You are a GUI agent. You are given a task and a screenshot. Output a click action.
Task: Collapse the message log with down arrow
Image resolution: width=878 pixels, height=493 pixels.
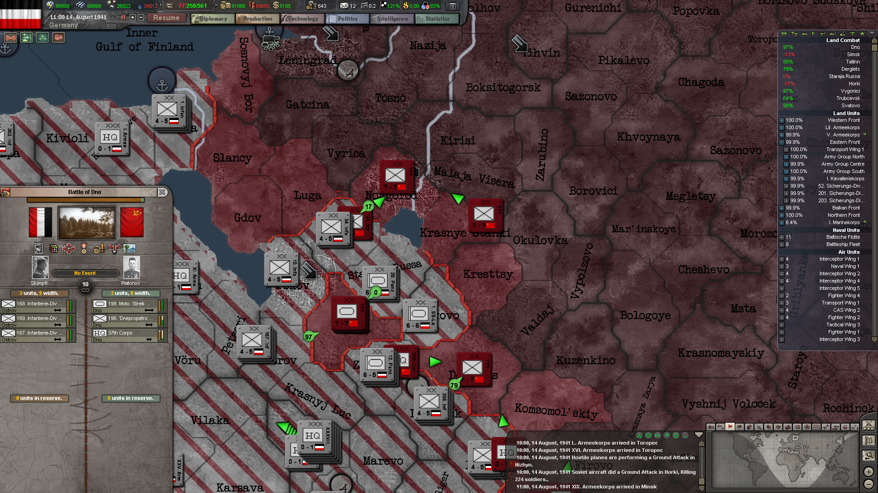pyautogui.click(x=699, y=435)
